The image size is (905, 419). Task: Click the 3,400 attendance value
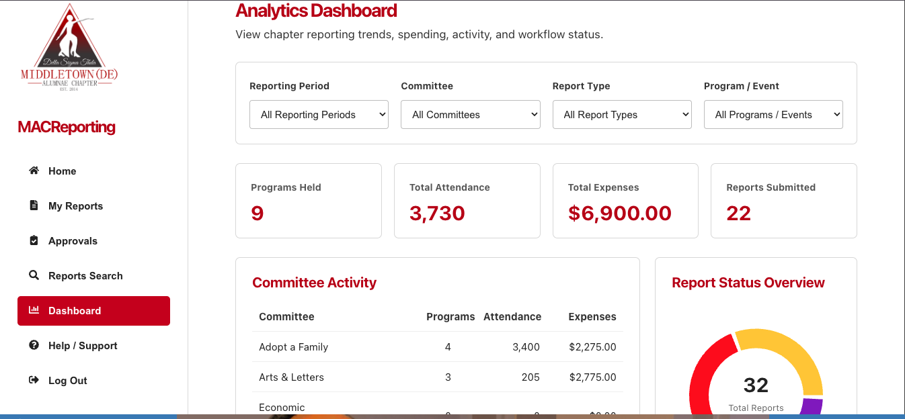[x=526, y=347]
